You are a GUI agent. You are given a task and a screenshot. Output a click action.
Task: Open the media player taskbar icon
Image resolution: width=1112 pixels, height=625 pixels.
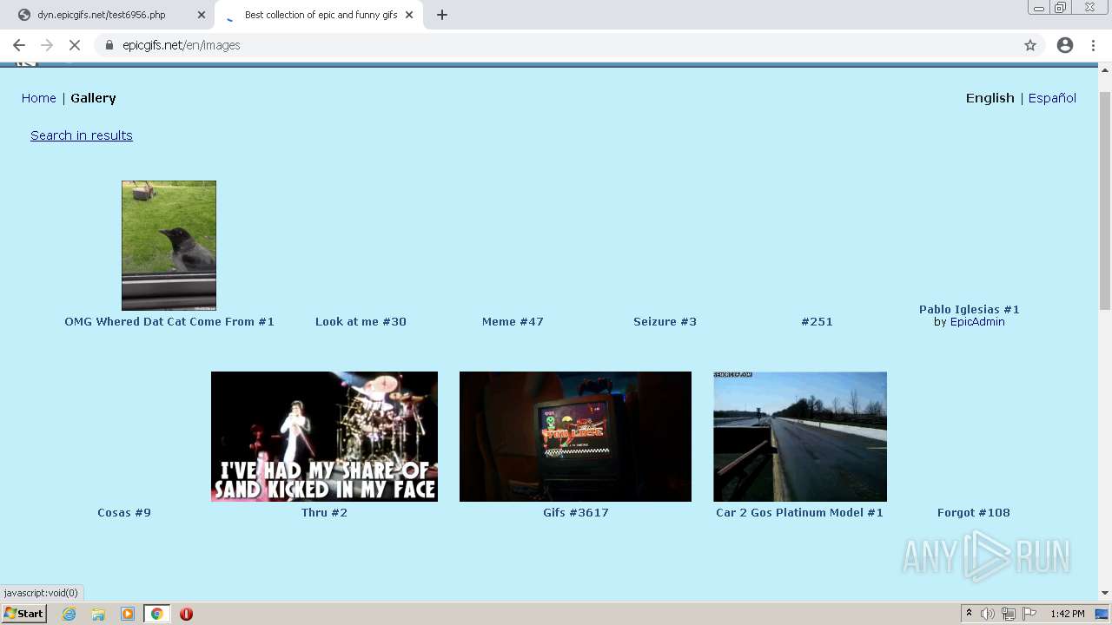[128, 614]
